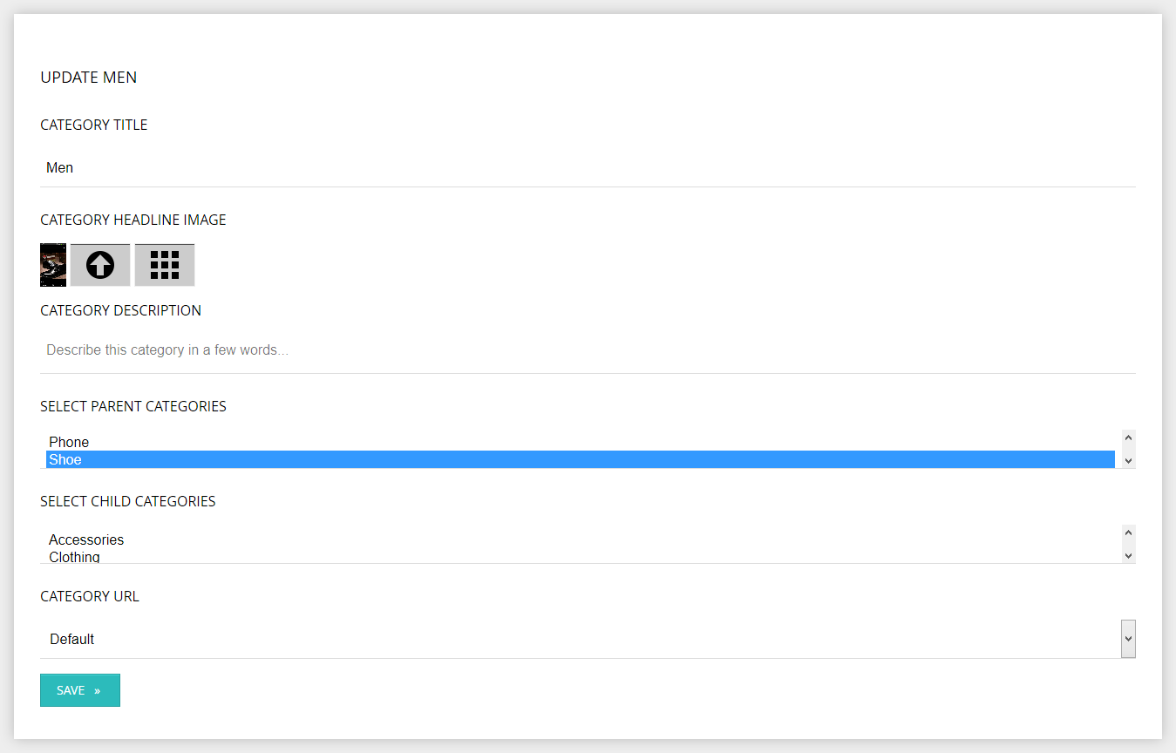Viewport: 1176px width, 753px height.
Task: Select Phone in parent categories list
Action: [580, 442]
